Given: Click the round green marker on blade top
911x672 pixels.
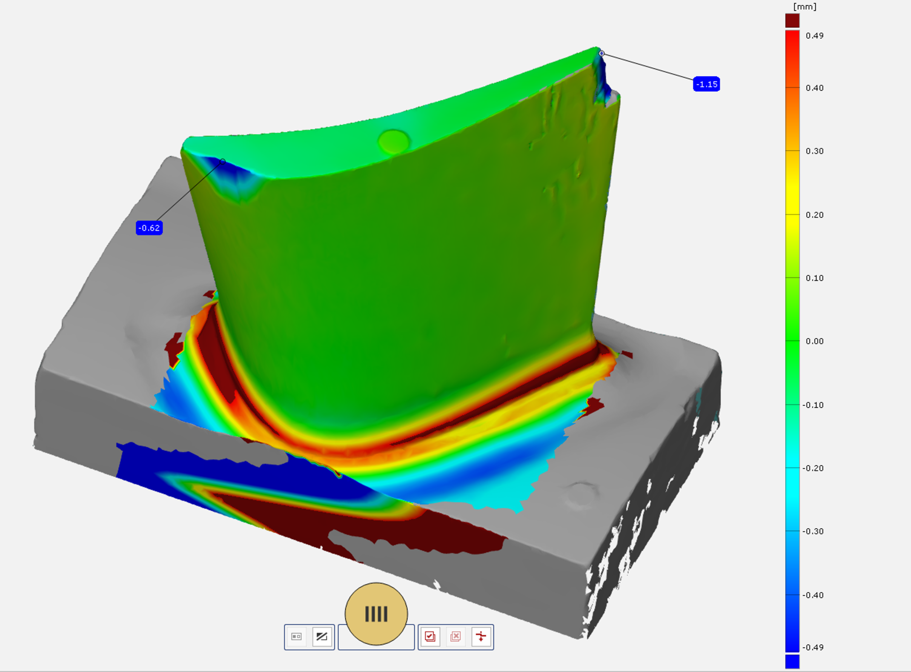Looking at the screenshot, I should (x=394, y=141).
